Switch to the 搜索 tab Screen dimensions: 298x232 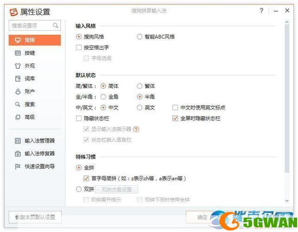[x=35, y=104]
